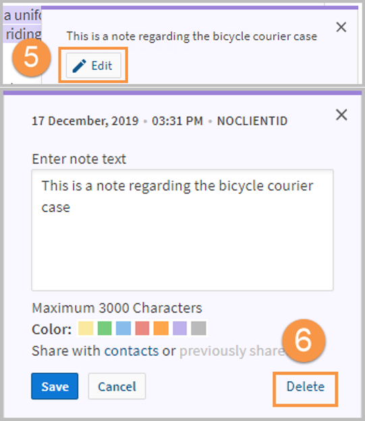
Task: Open the Share with contacts link
Action: pos(95,351)
